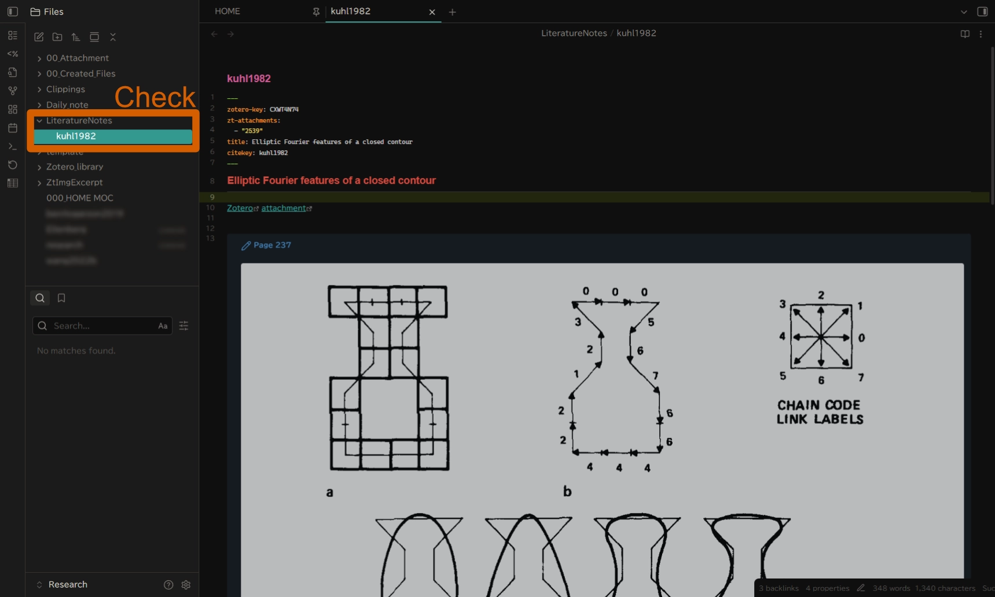Image resolution: width=995 pixels, height=597 pixels.
Task: Toggle the left sidebar
Action: [13, 12]
